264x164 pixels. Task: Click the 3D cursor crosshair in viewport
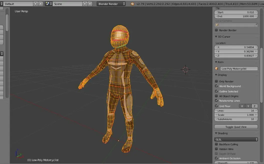coord(185,69)
